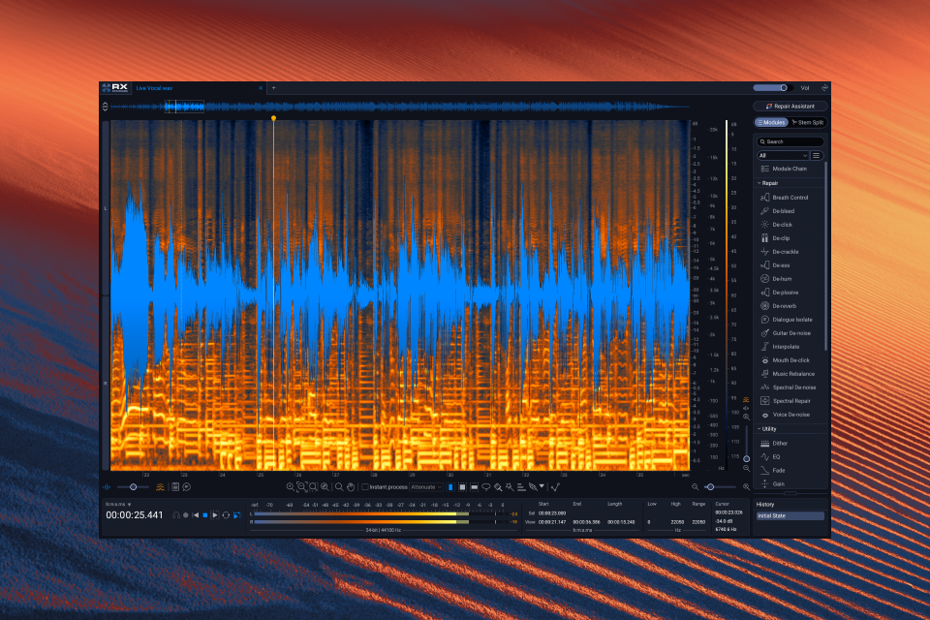The height and width of the screenshot is (620, 930).
Task: Open the Breath Control module
Action: (790, 198)
